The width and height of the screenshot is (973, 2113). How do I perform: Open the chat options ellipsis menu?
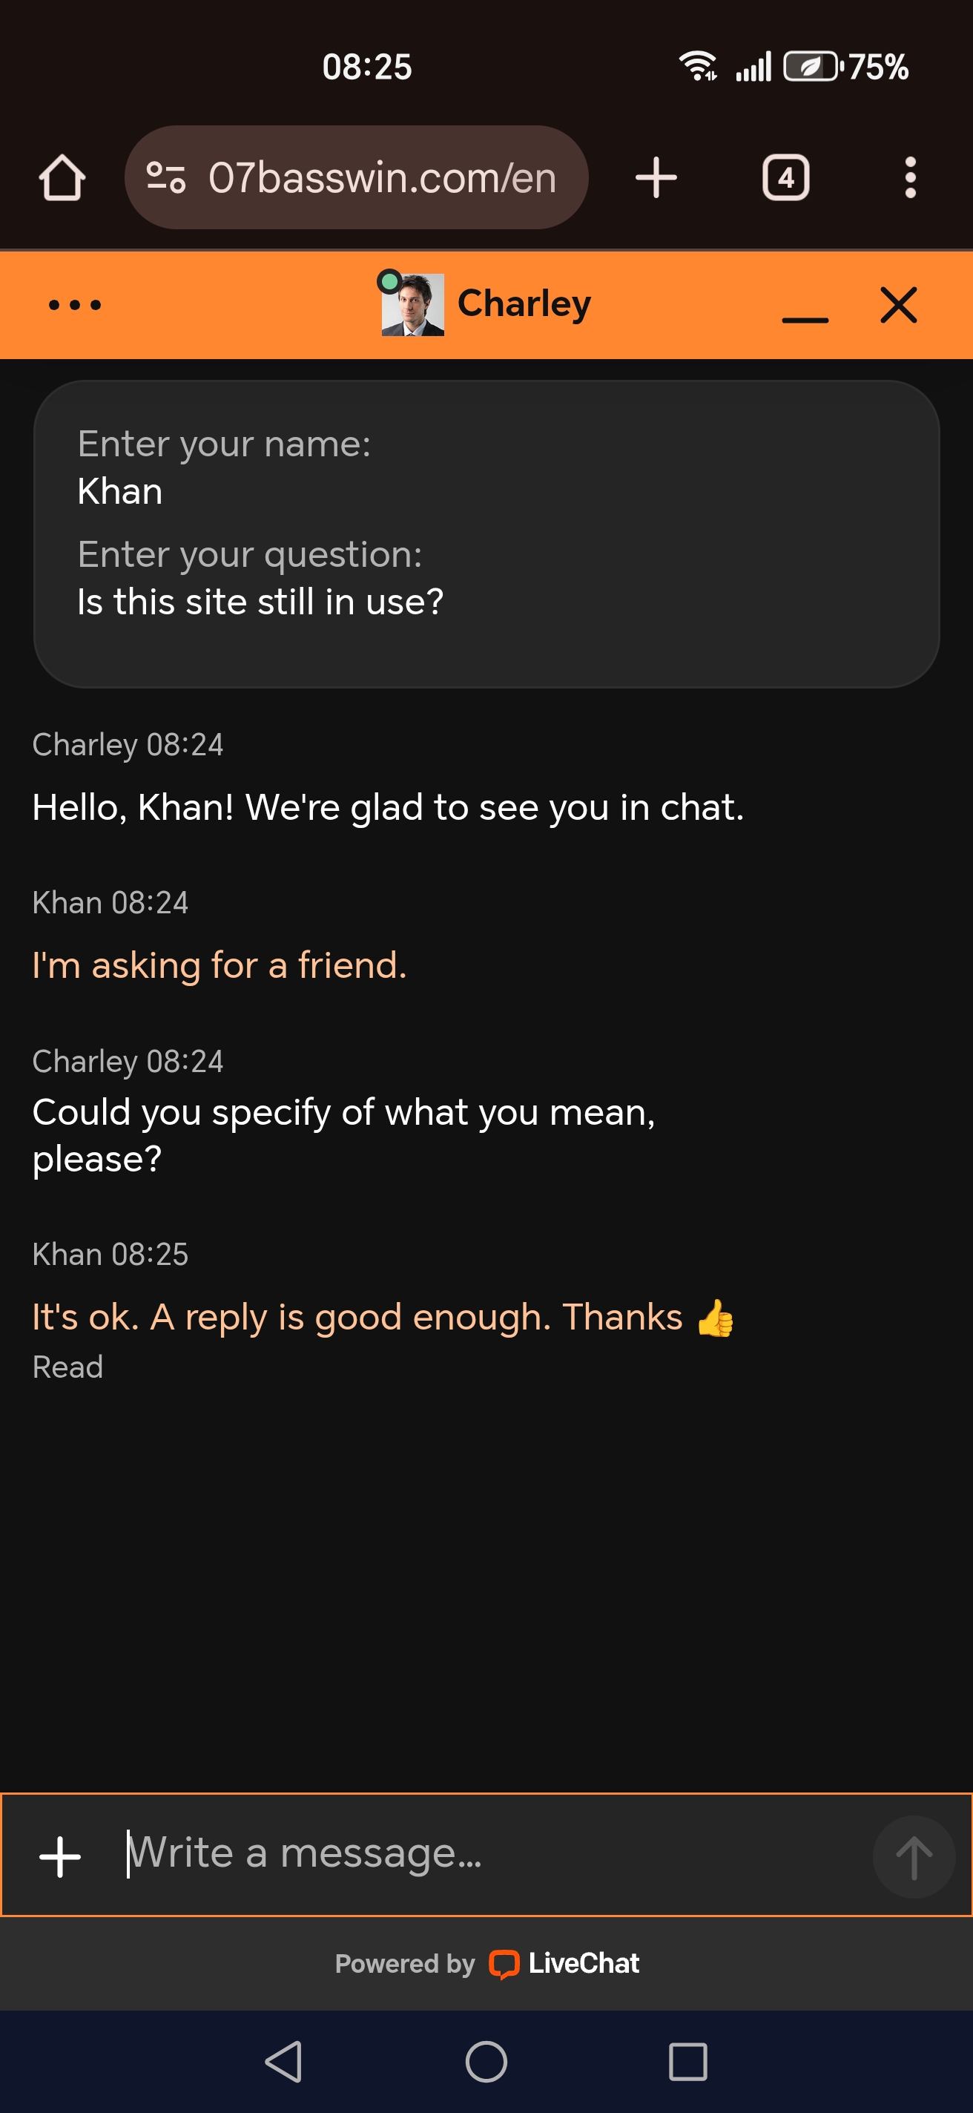[x=75, y=305]
